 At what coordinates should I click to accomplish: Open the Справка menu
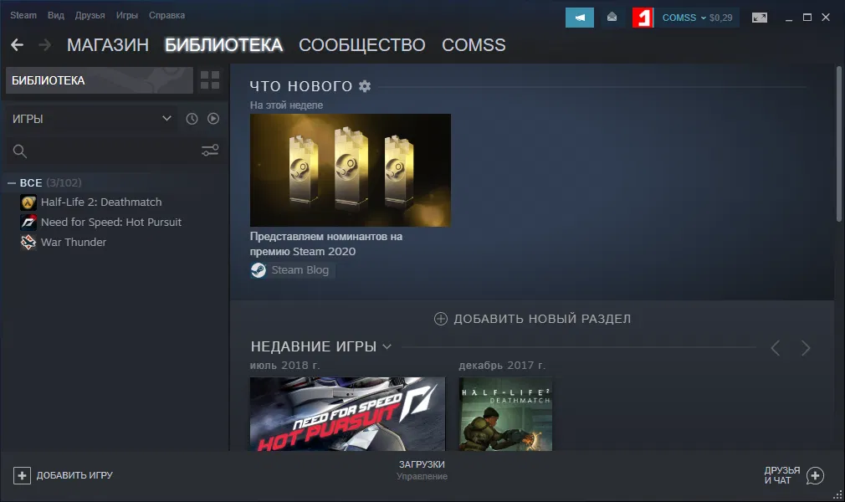tap(166, 15)
